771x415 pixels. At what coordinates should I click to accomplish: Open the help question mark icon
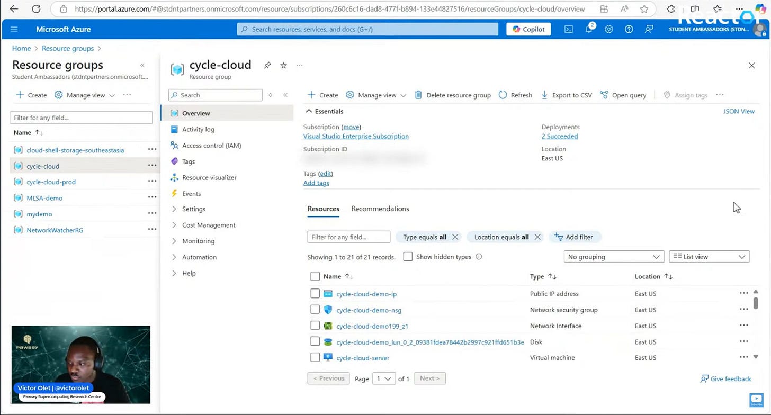click(629, 29)
